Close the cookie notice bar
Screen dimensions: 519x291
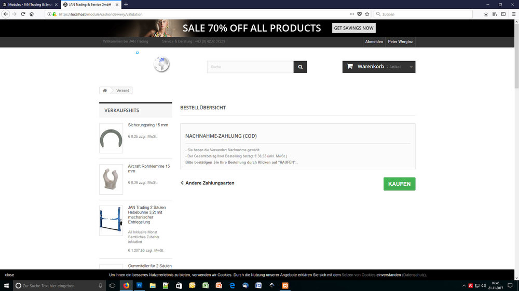[x=9, y=275]
